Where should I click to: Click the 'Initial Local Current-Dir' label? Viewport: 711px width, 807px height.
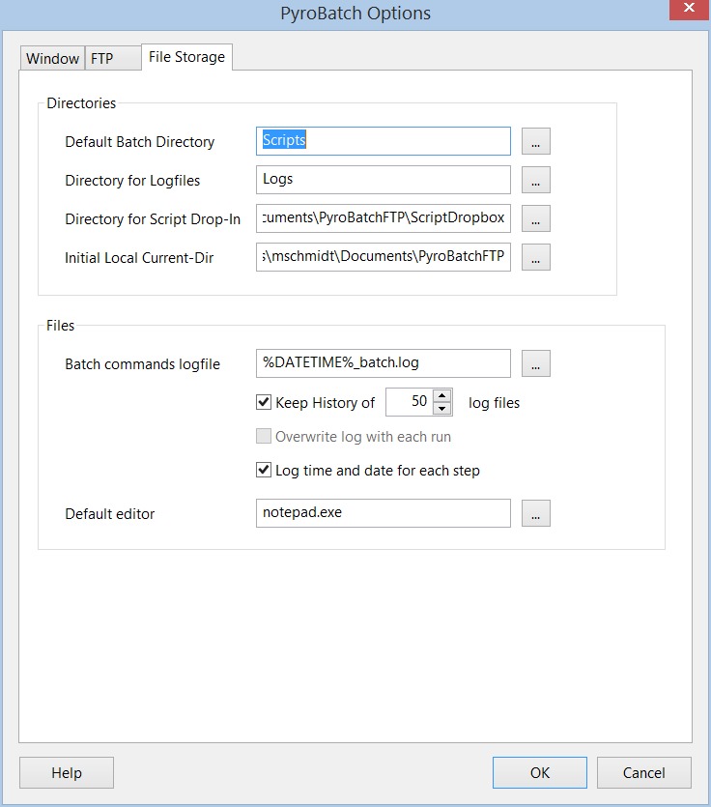139,258
